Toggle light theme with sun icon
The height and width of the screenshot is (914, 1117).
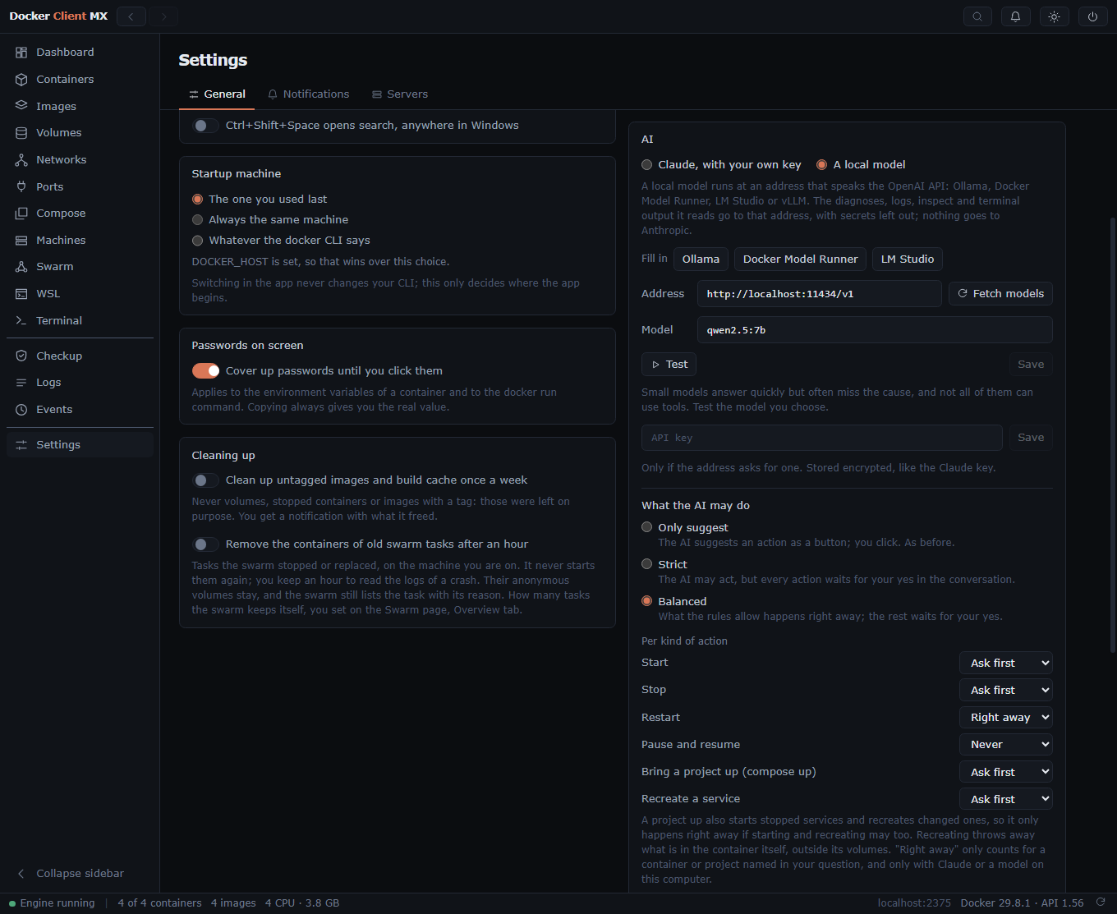[1055, 16]
